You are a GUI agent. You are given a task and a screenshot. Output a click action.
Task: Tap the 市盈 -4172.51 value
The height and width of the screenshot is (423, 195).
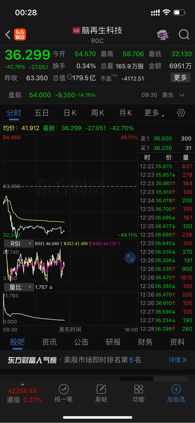click(133, 79)
